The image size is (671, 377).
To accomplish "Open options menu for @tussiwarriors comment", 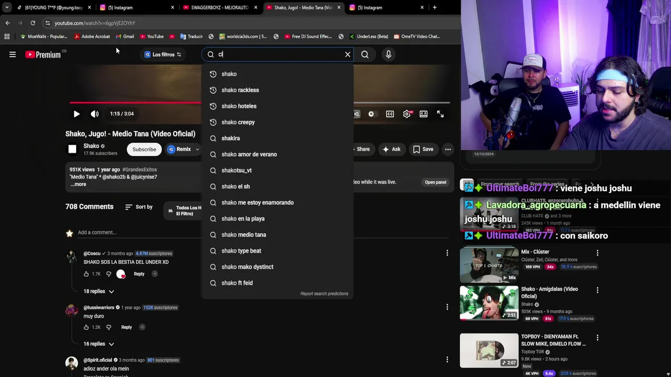I will pos(447,307).
